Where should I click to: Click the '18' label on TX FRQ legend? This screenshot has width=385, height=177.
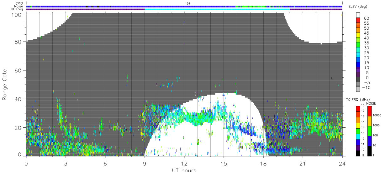pyautogui.click(x=362, y=106)
